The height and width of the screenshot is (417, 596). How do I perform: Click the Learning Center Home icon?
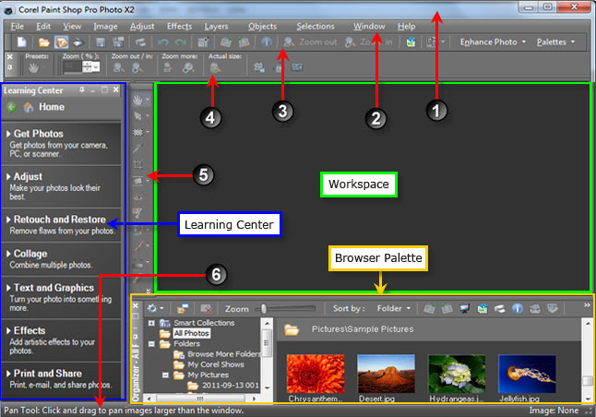click(x=29, y=107)
